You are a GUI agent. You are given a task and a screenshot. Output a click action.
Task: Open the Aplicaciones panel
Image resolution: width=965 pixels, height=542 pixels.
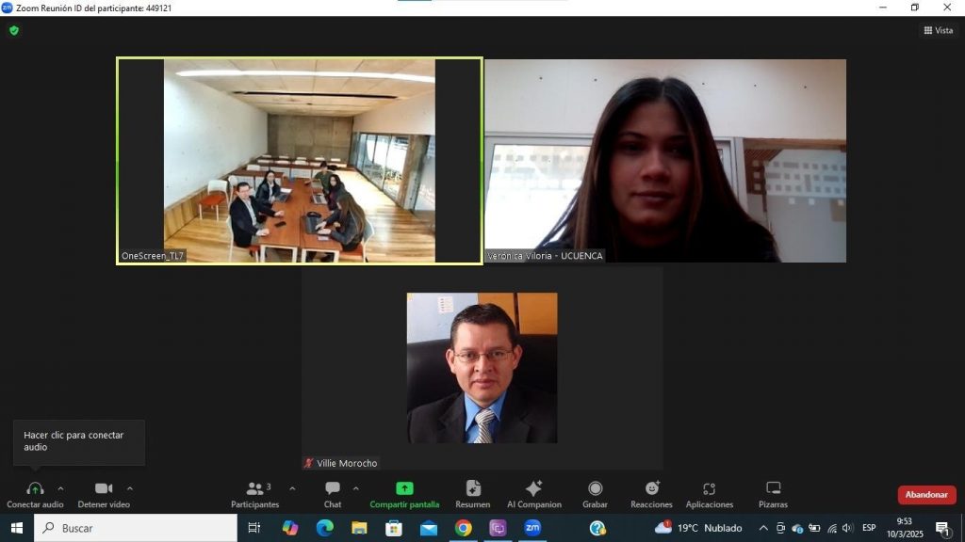(x=710, y=489)
